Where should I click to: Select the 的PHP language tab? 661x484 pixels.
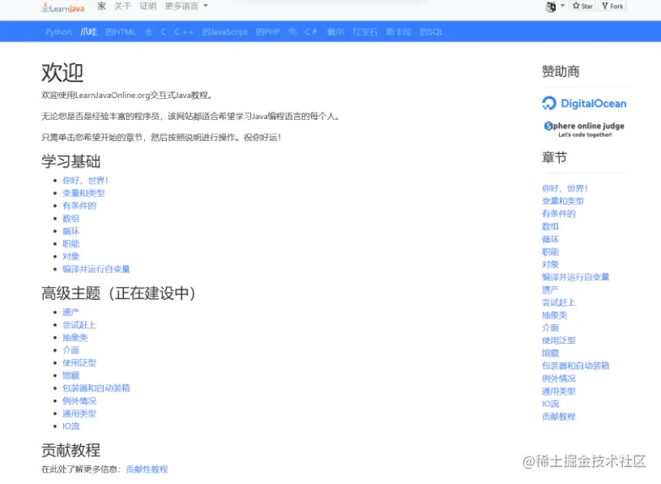(x=267, y=32)
